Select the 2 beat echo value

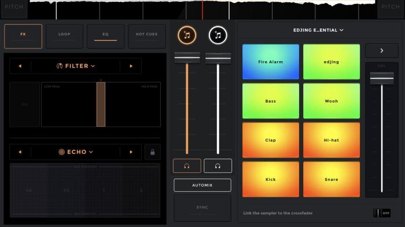(141, 191)
